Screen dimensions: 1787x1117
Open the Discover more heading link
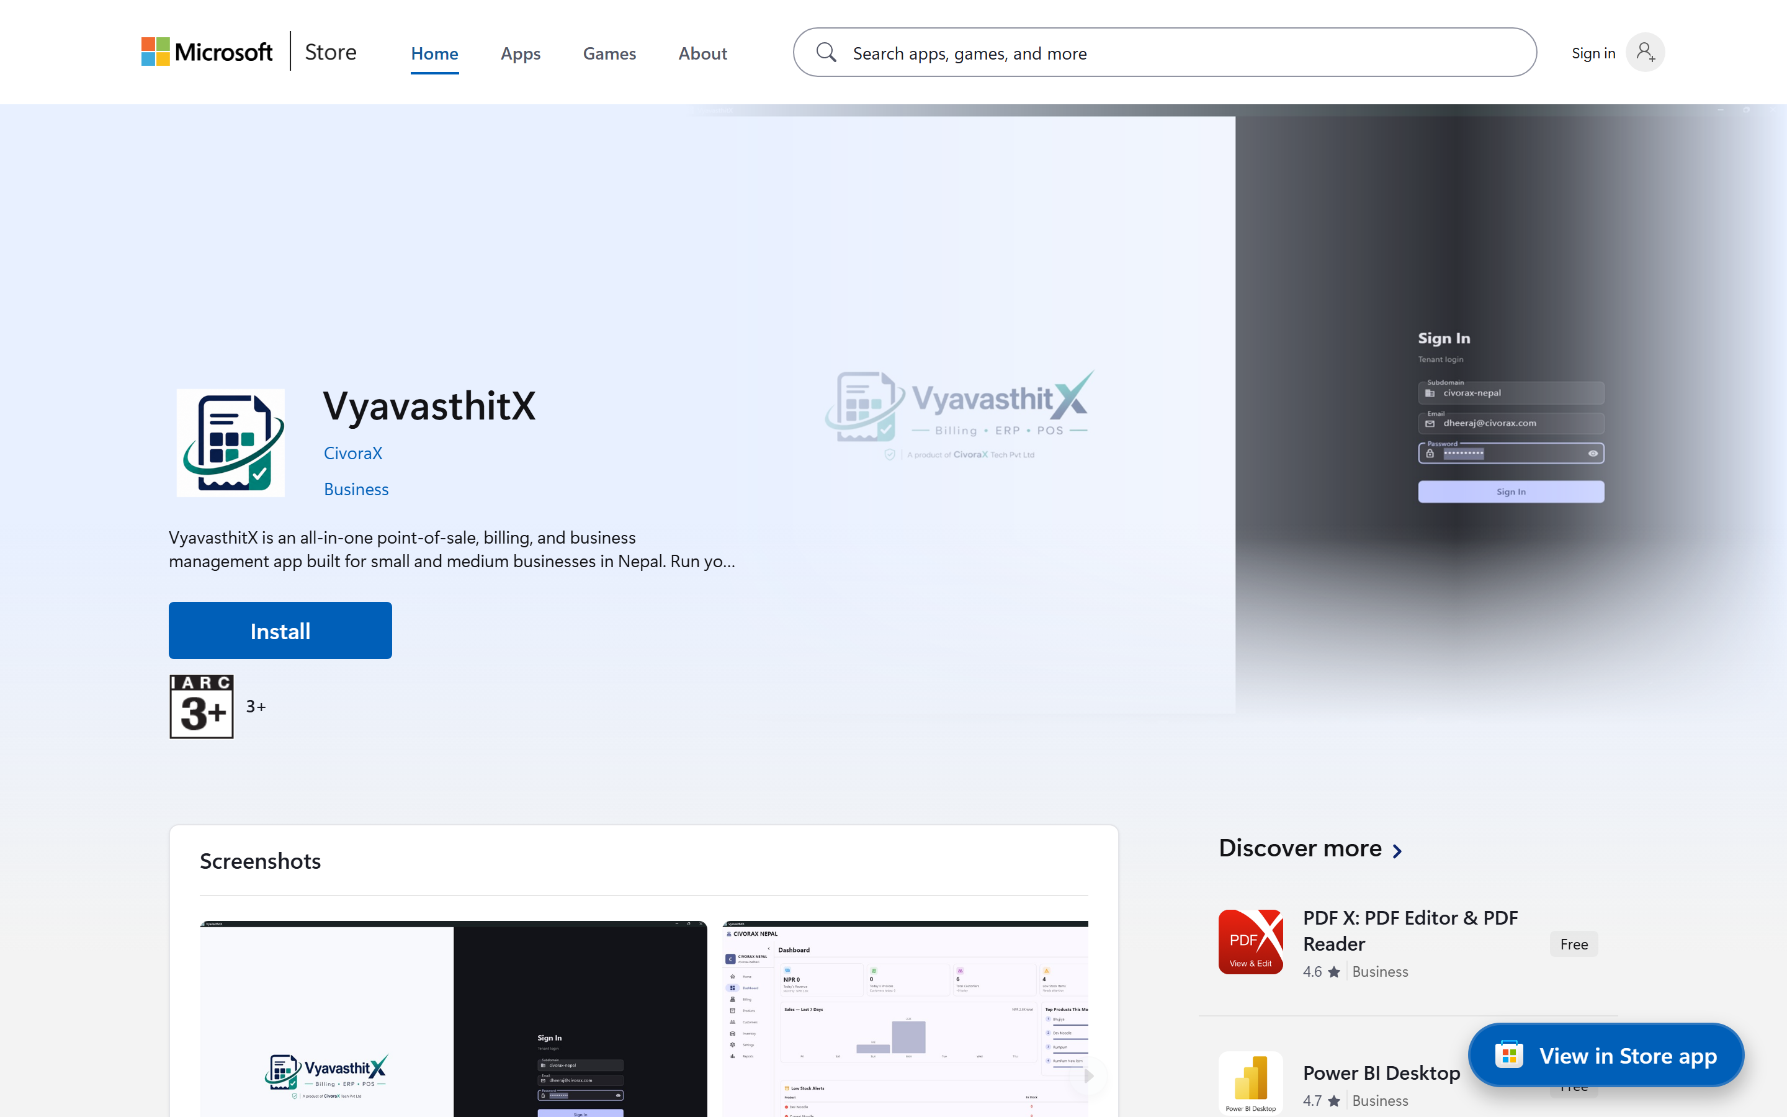(x=1300, y=848)
